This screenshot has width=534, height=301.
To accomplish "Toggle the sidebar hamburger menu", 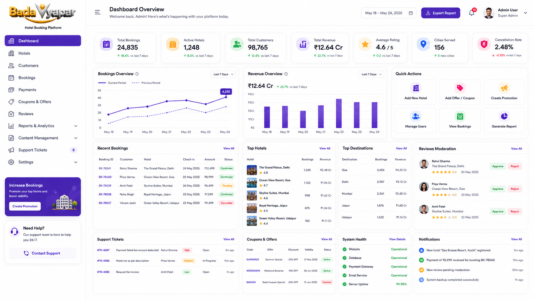I will click(x=97, y=12).
